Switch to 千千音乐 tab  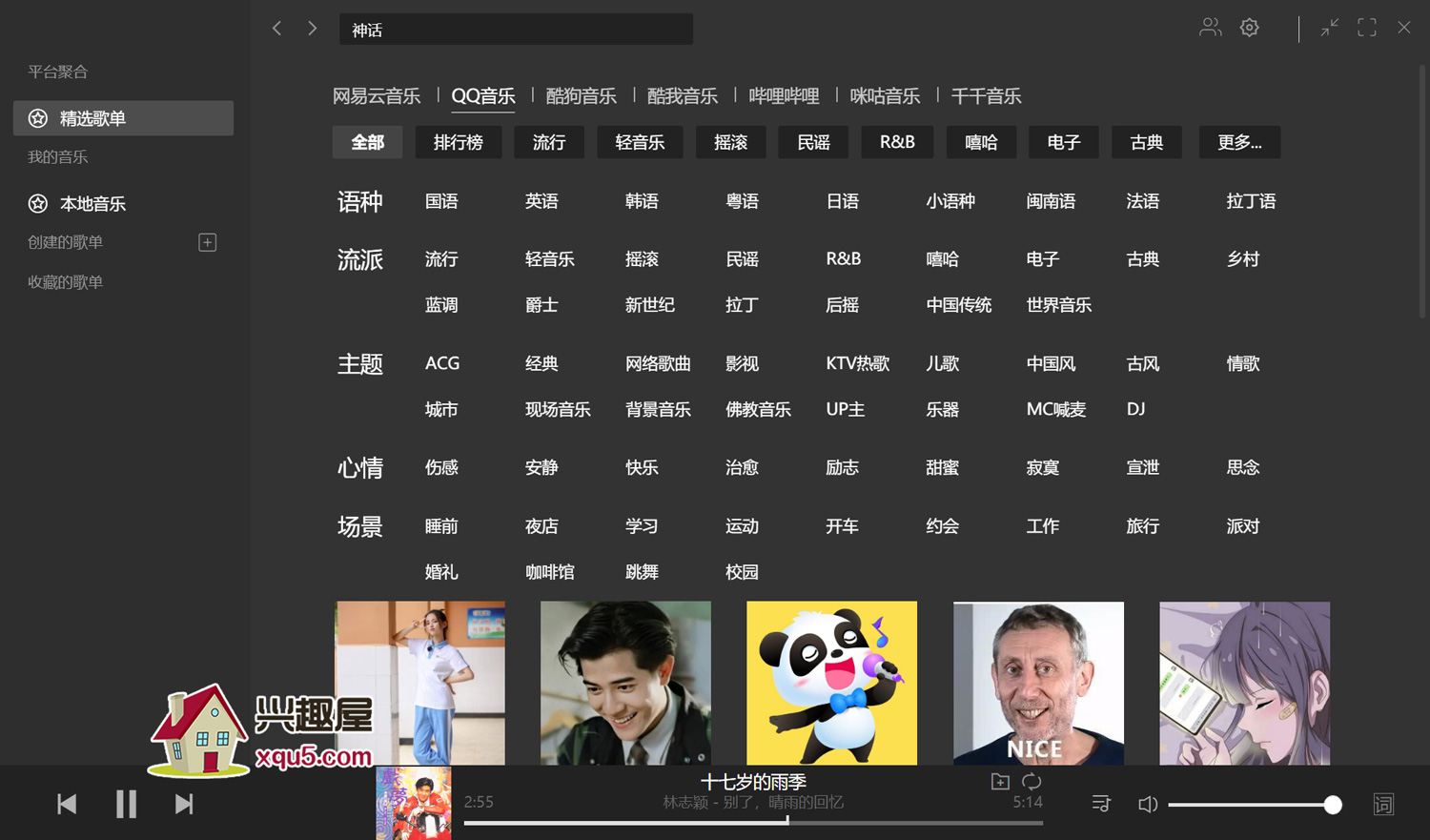click(x=986, y=96)
